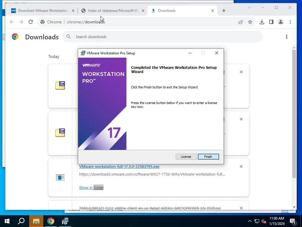This screenshot has height=227, width=302.
Task: Open Chrome from the taskbar
Action: [x=50, y=221]
